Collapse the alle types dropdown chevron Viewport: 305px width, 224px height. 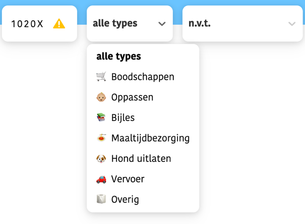[162, 24]
